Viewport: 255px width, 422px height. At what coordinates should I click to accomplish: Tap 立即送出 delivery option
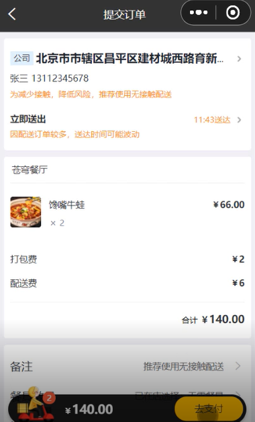tap(28, 119)
